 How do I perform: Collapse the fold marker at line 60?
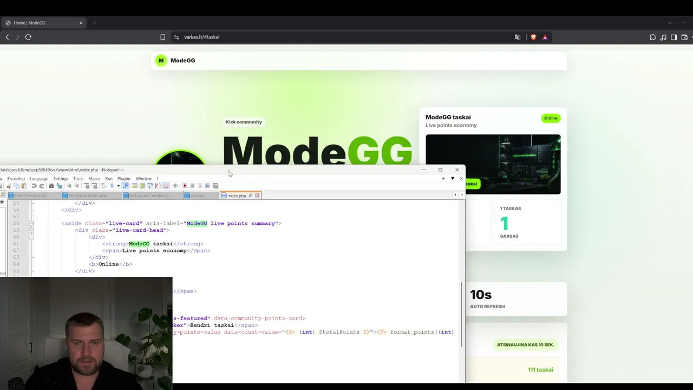click(31, 237)
